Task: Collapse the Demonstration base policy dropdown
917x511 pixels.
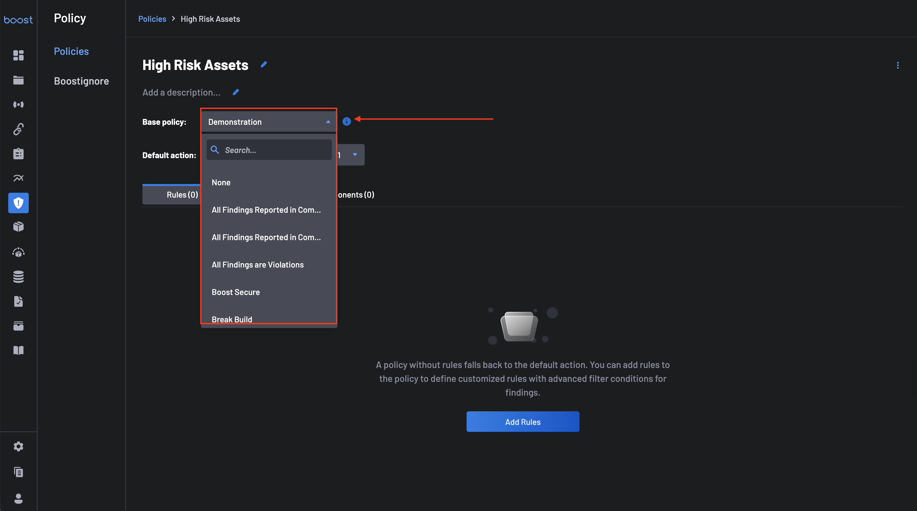Action: click(x=328, y=122)
